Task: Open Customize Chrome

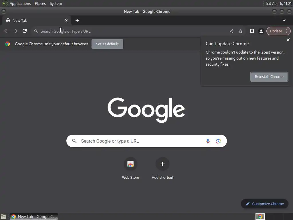Action: pyautogui.click(x=265, y=204)
